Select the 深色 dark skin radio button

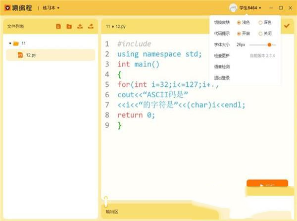[x=261, y=22]
